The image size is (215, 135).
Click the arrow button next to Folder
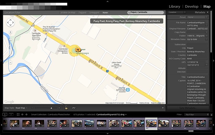pyautogui.click(x=206, y=36)
